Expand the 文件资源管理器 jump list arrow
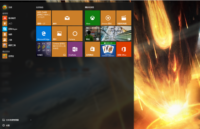The height and width of the screenshot is (129, 200). pyautogui.click(x=31, y=120)
